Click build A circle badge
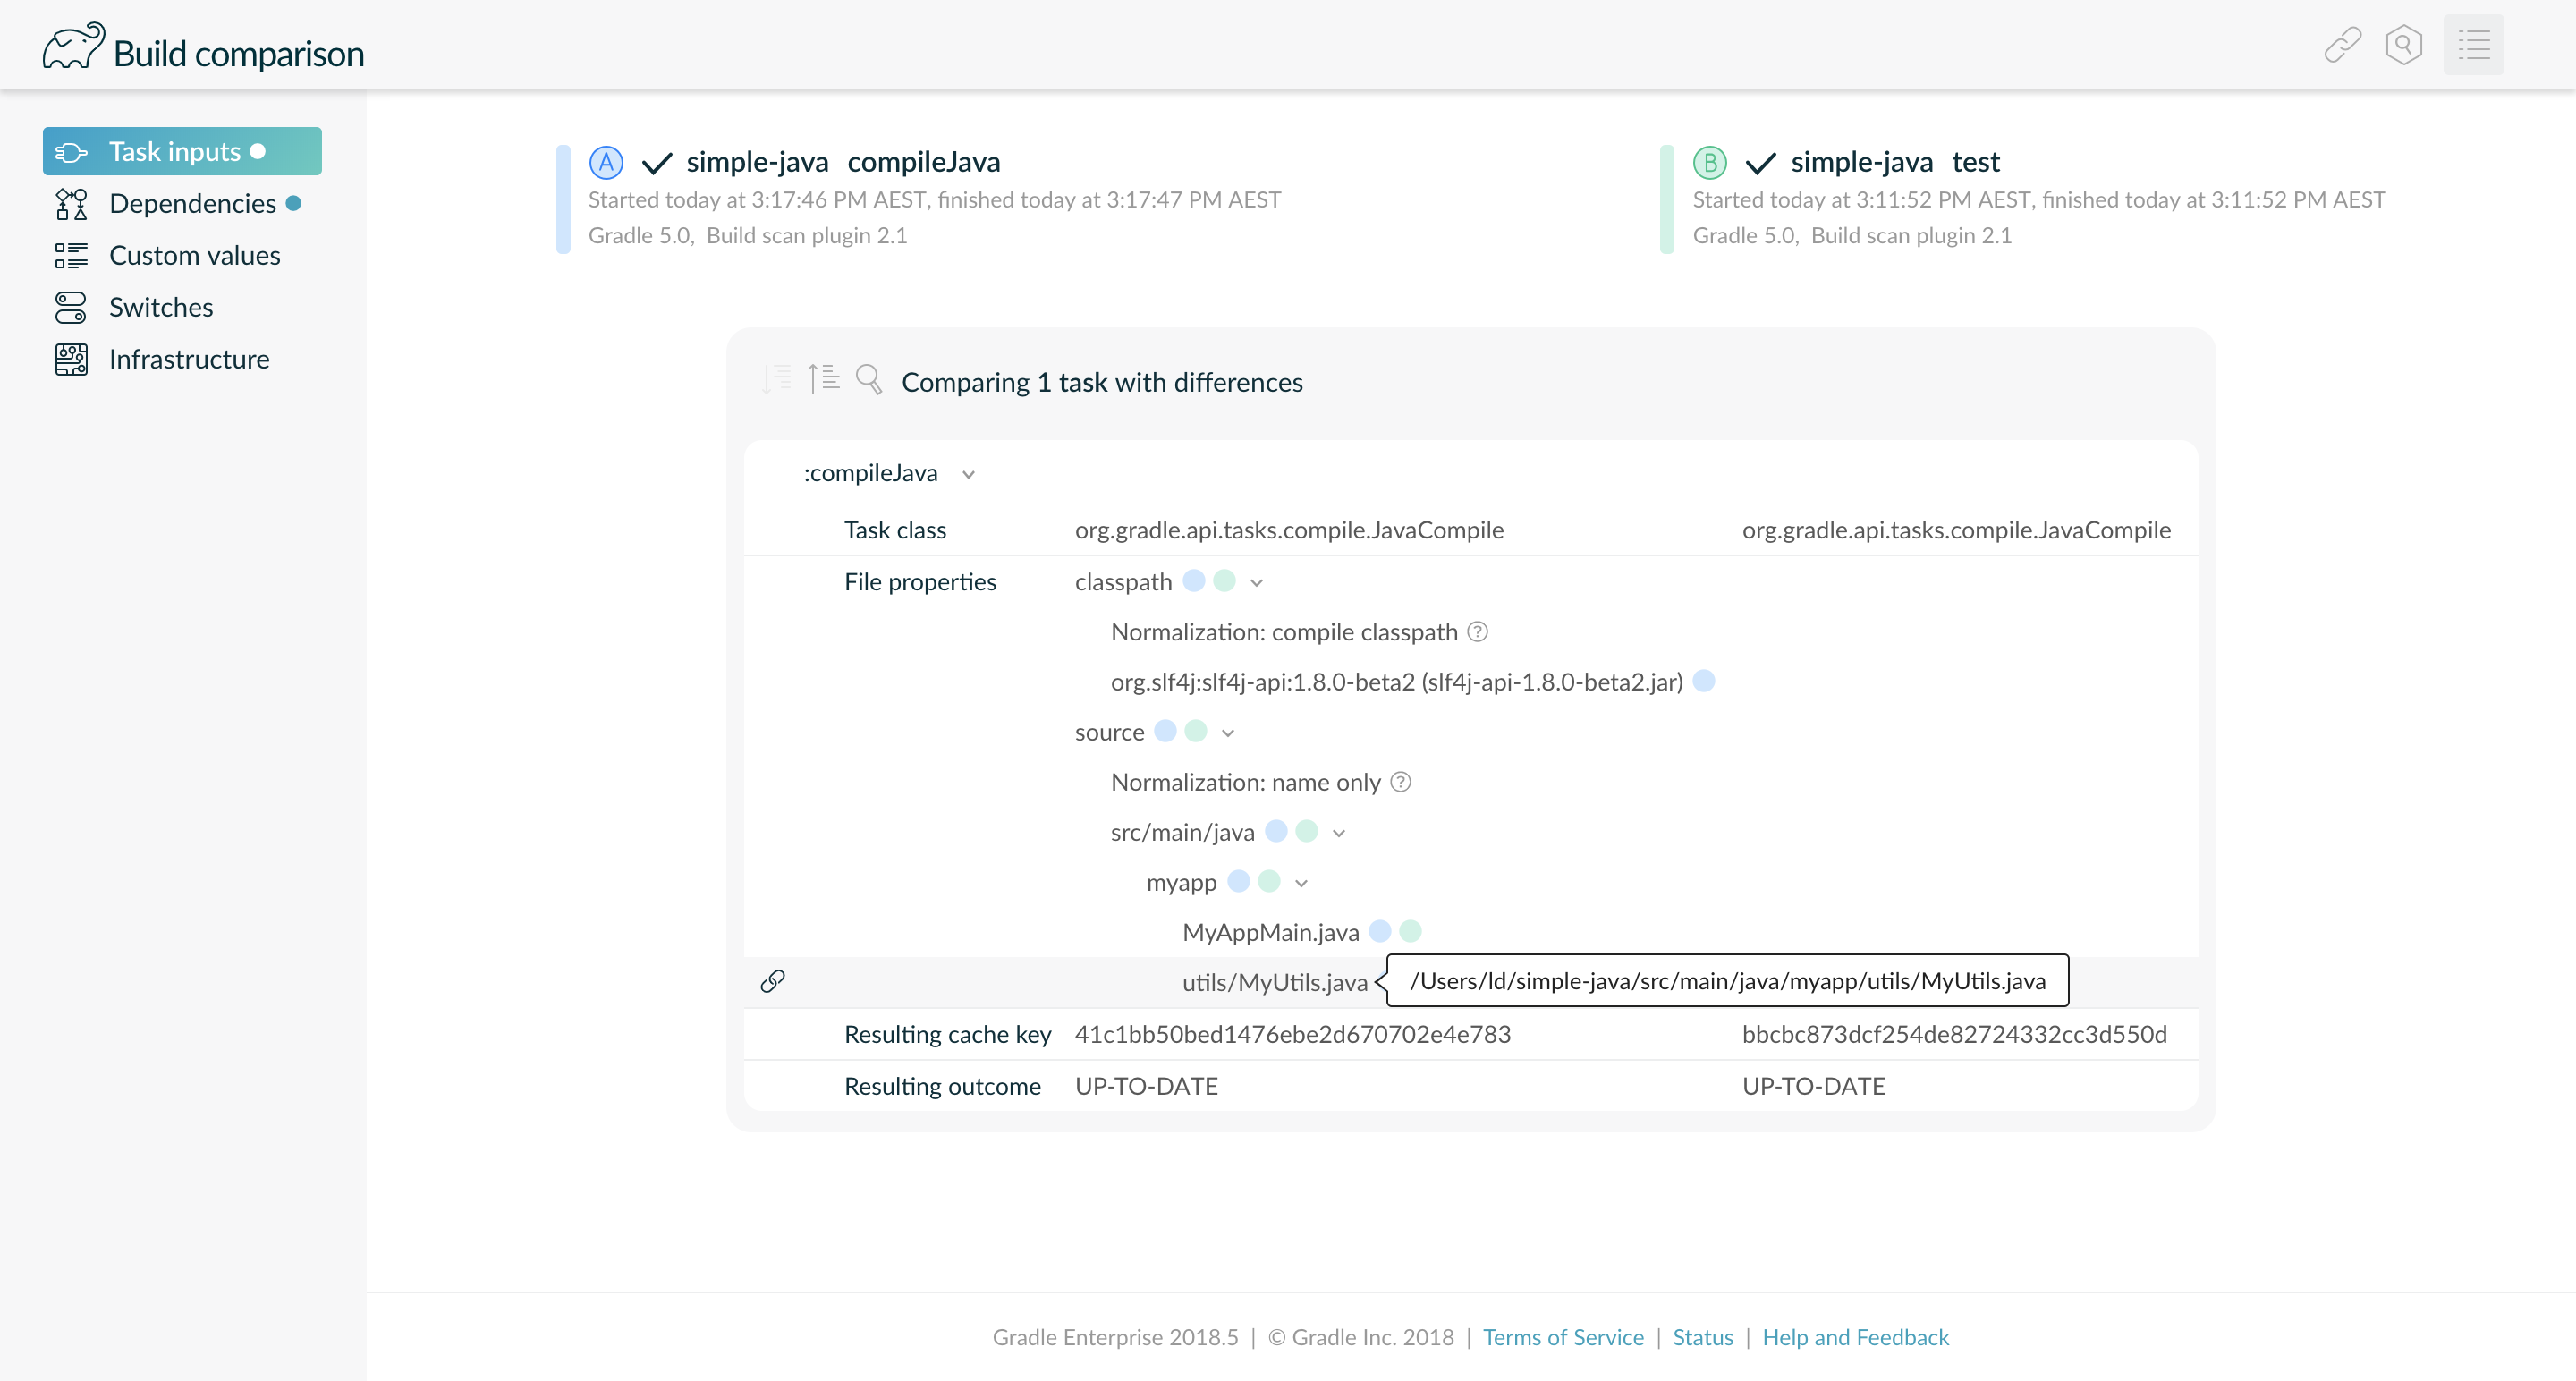 coord(606,162)
